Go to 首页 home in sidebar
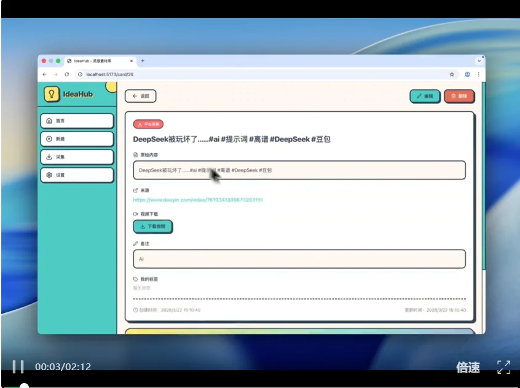Viewport: 520px width, 388px height. click(x=77, y=121)
